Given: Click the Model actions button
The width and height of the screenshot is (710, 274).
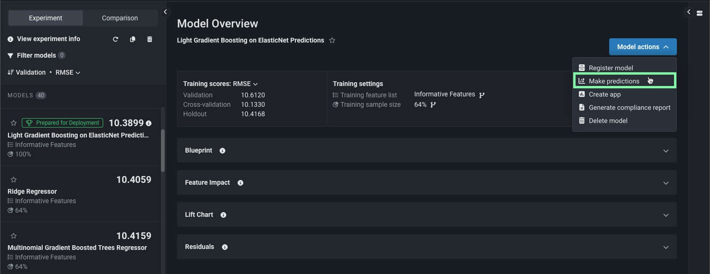Looking at the screenshot, I should 642,47.
